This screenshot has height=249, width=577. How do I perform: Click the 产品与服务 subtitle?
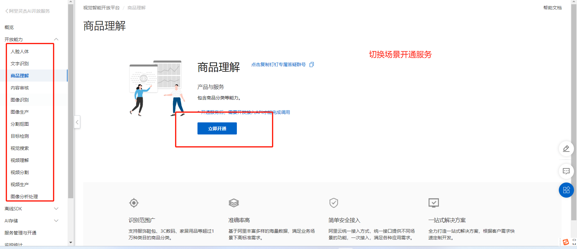pyautogui.click(x=211, y=87)
